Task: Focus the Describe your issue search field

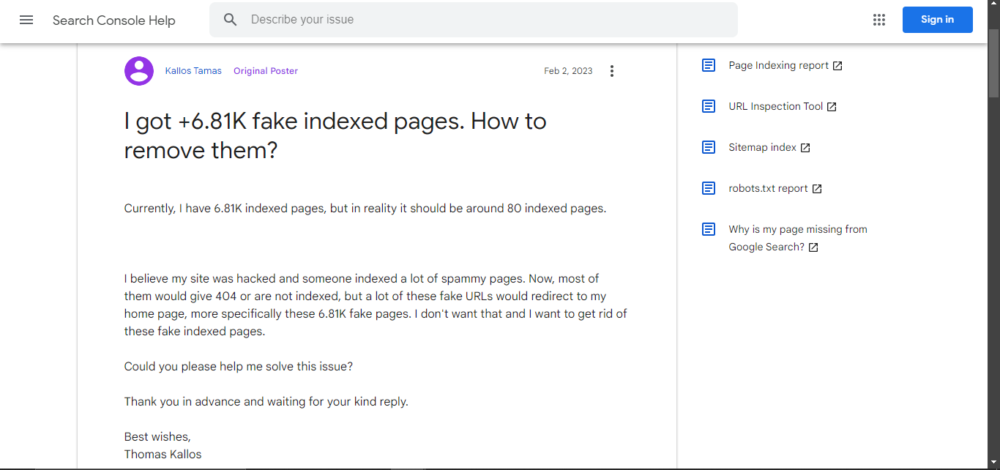Action: 474,20
